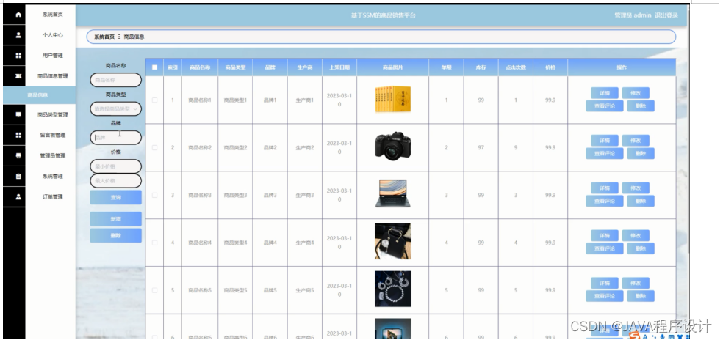The image size is (723, 340).
Task: Open 详情 for 商品名称3
Action: [605, 188]
